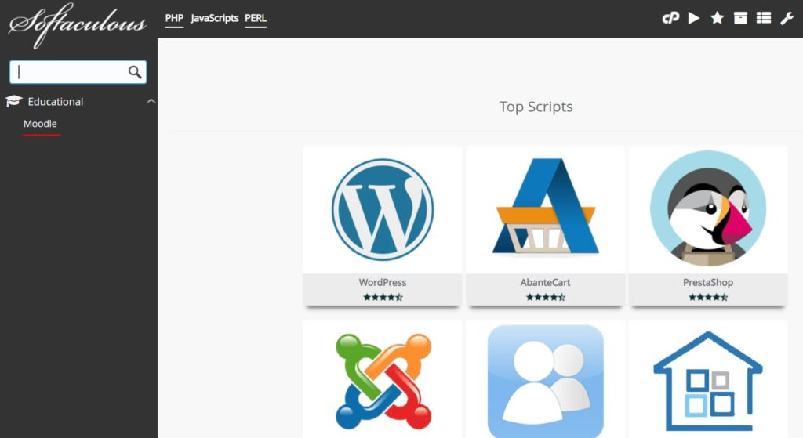803x438 pixels.
Task: Click the WordPress script name
Action: [x=383, y=282]
